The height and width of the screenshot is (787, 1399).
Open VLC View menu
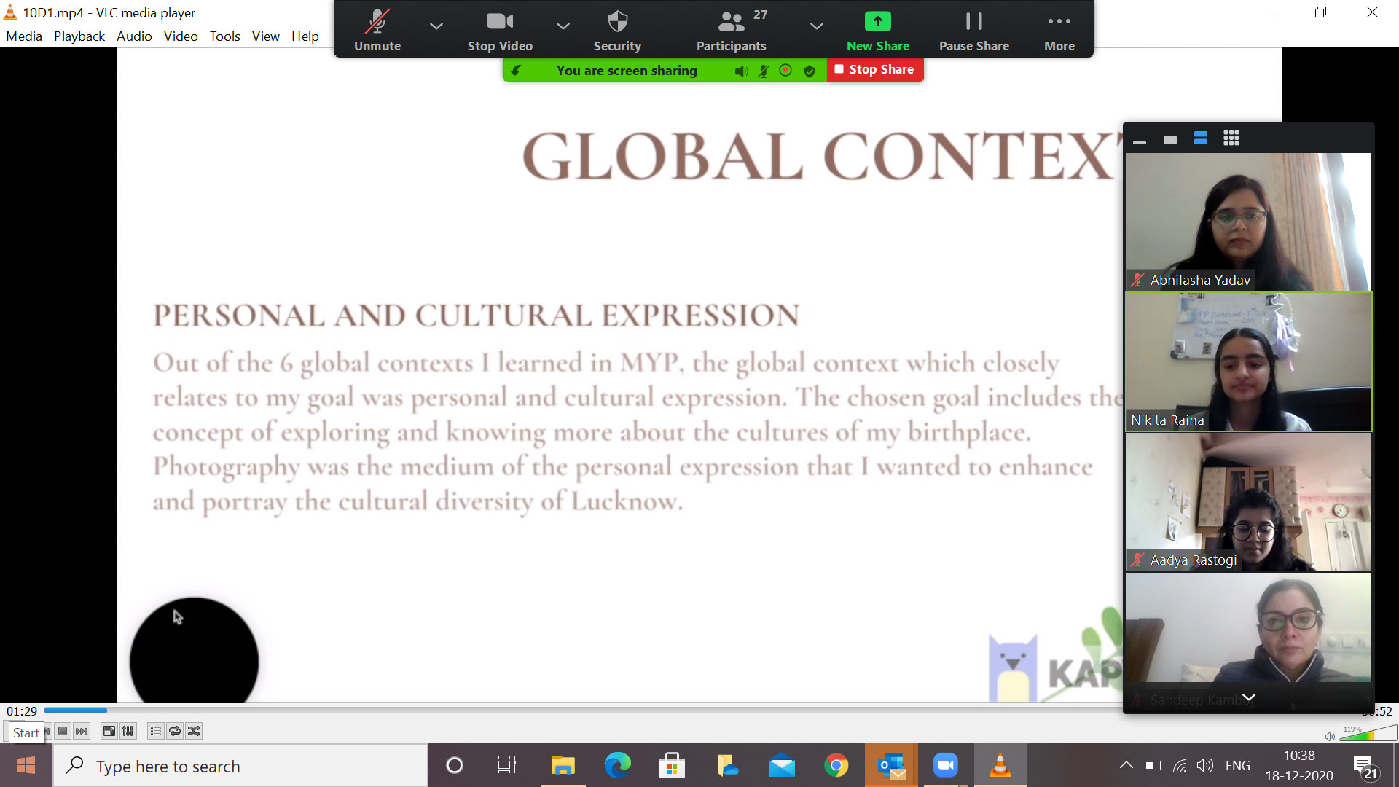point(266,36)
